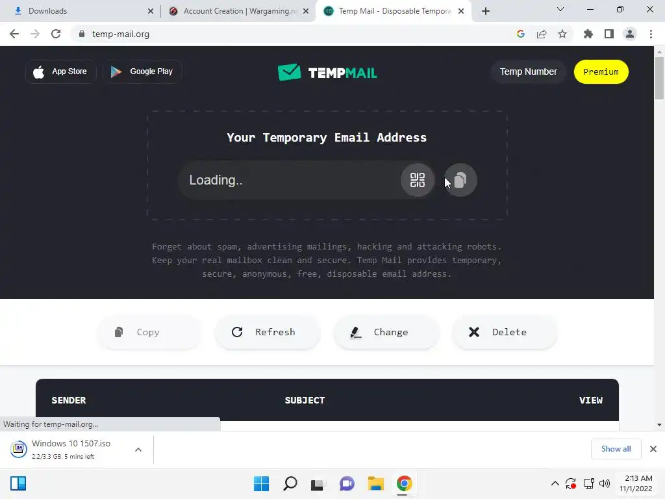665x499 pixels.
Task: Click the page vertical scrollbar thumb
Action: click(659, 78)
